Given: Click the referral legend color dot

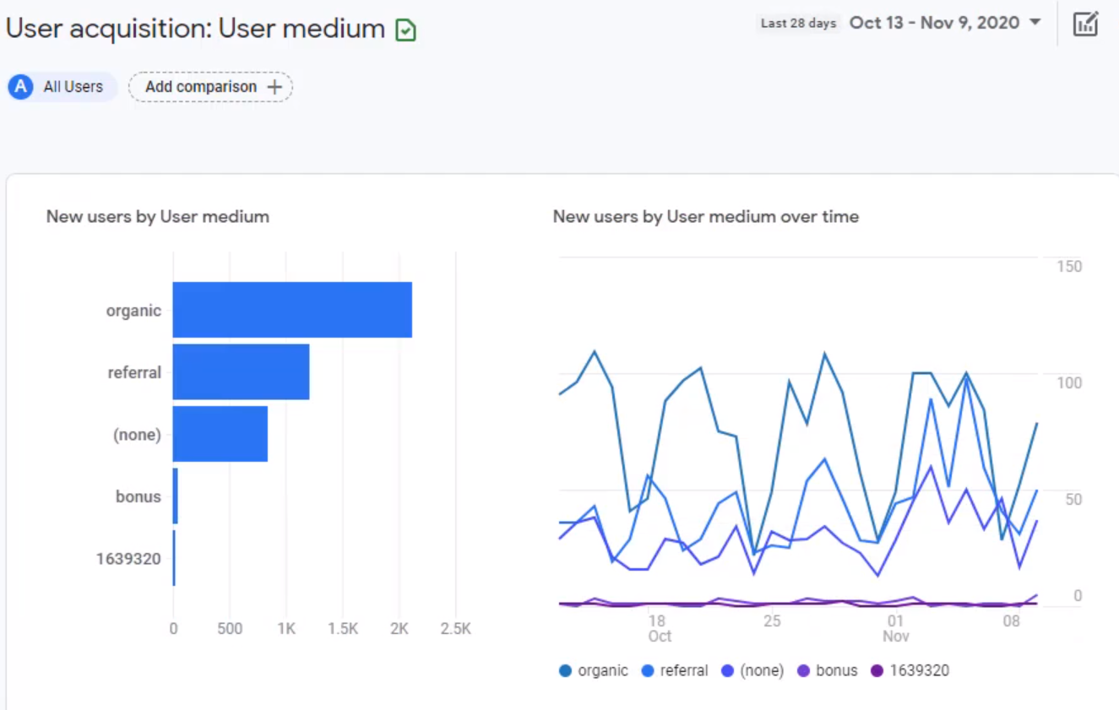Looking at the screenshot, I should [x=647, y=669].
